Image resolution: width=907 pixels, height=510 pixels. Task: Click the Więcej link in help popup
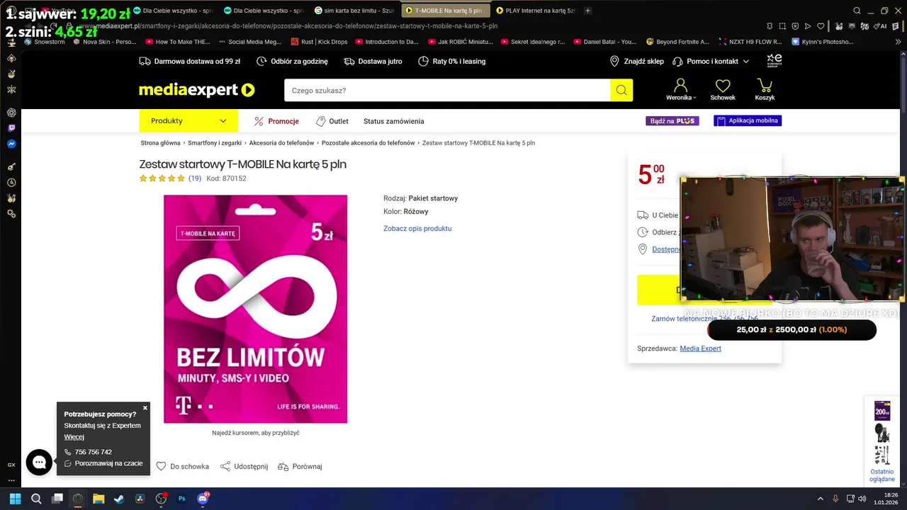click(x=74, y=437)
